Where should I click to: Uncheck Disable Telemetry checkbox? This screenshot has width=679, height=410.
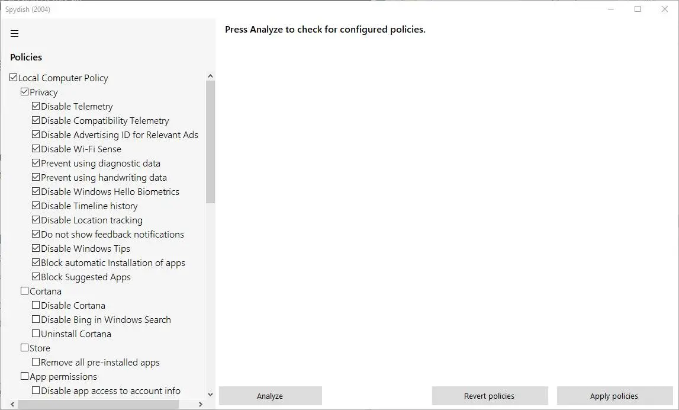click(x=36, y=106)
